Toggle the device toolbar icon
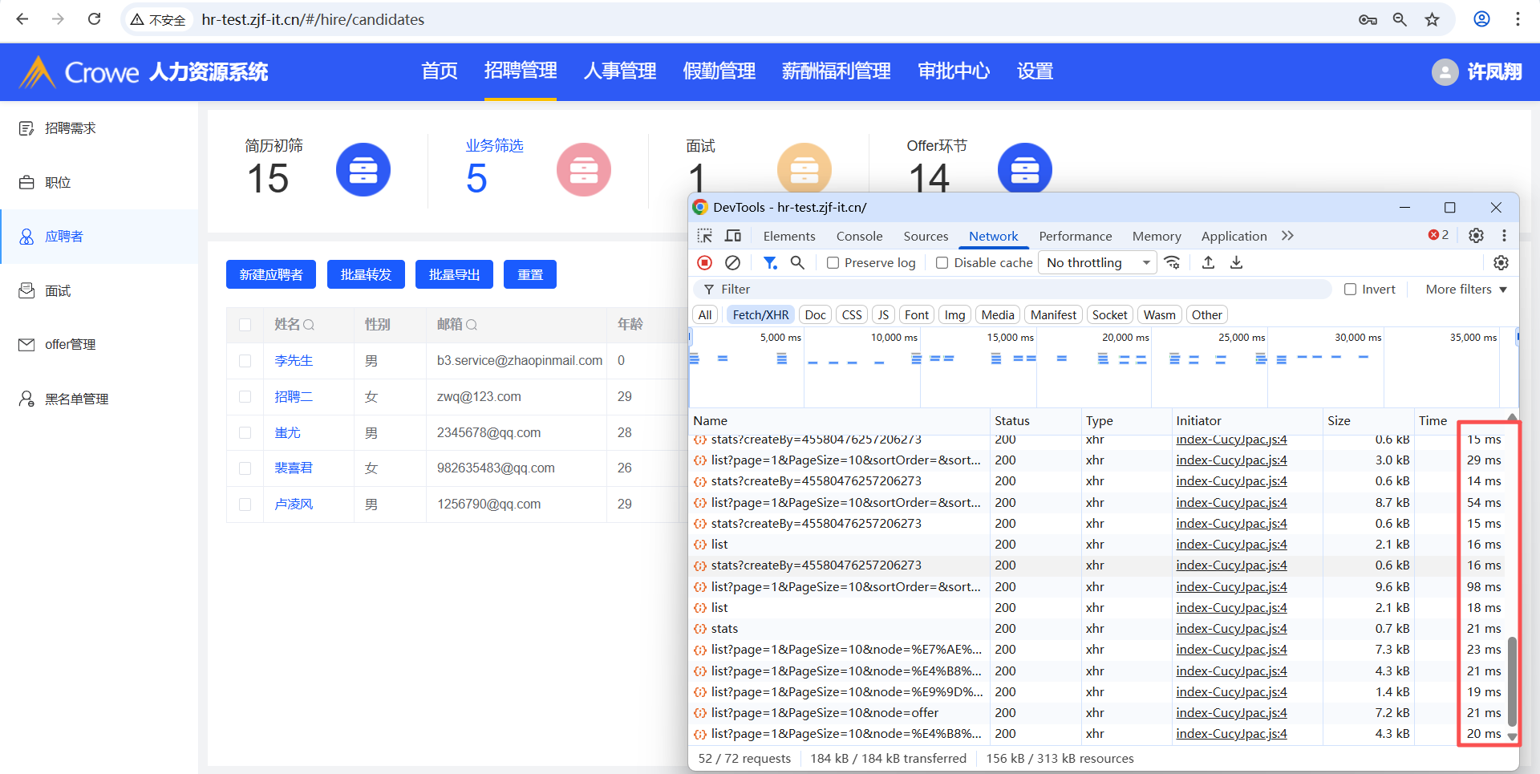The image size is (1540, 774). coord(733,236)
